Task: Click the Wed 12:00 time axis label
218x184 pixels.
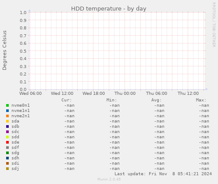Action: 62,94
